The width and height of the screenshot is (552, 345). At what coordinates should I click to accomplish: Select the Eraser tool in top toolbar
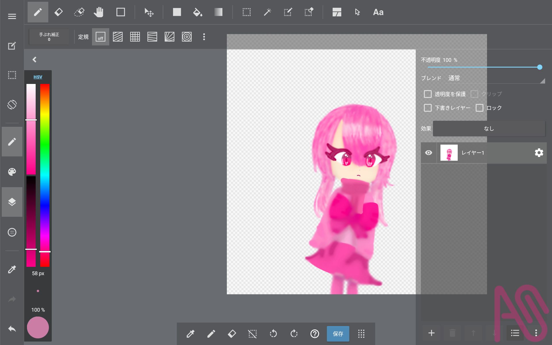point(59,12)
